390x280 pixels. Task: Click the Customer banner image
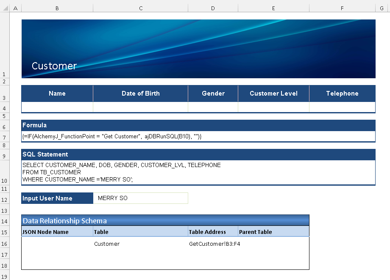[x=198, y=49]
